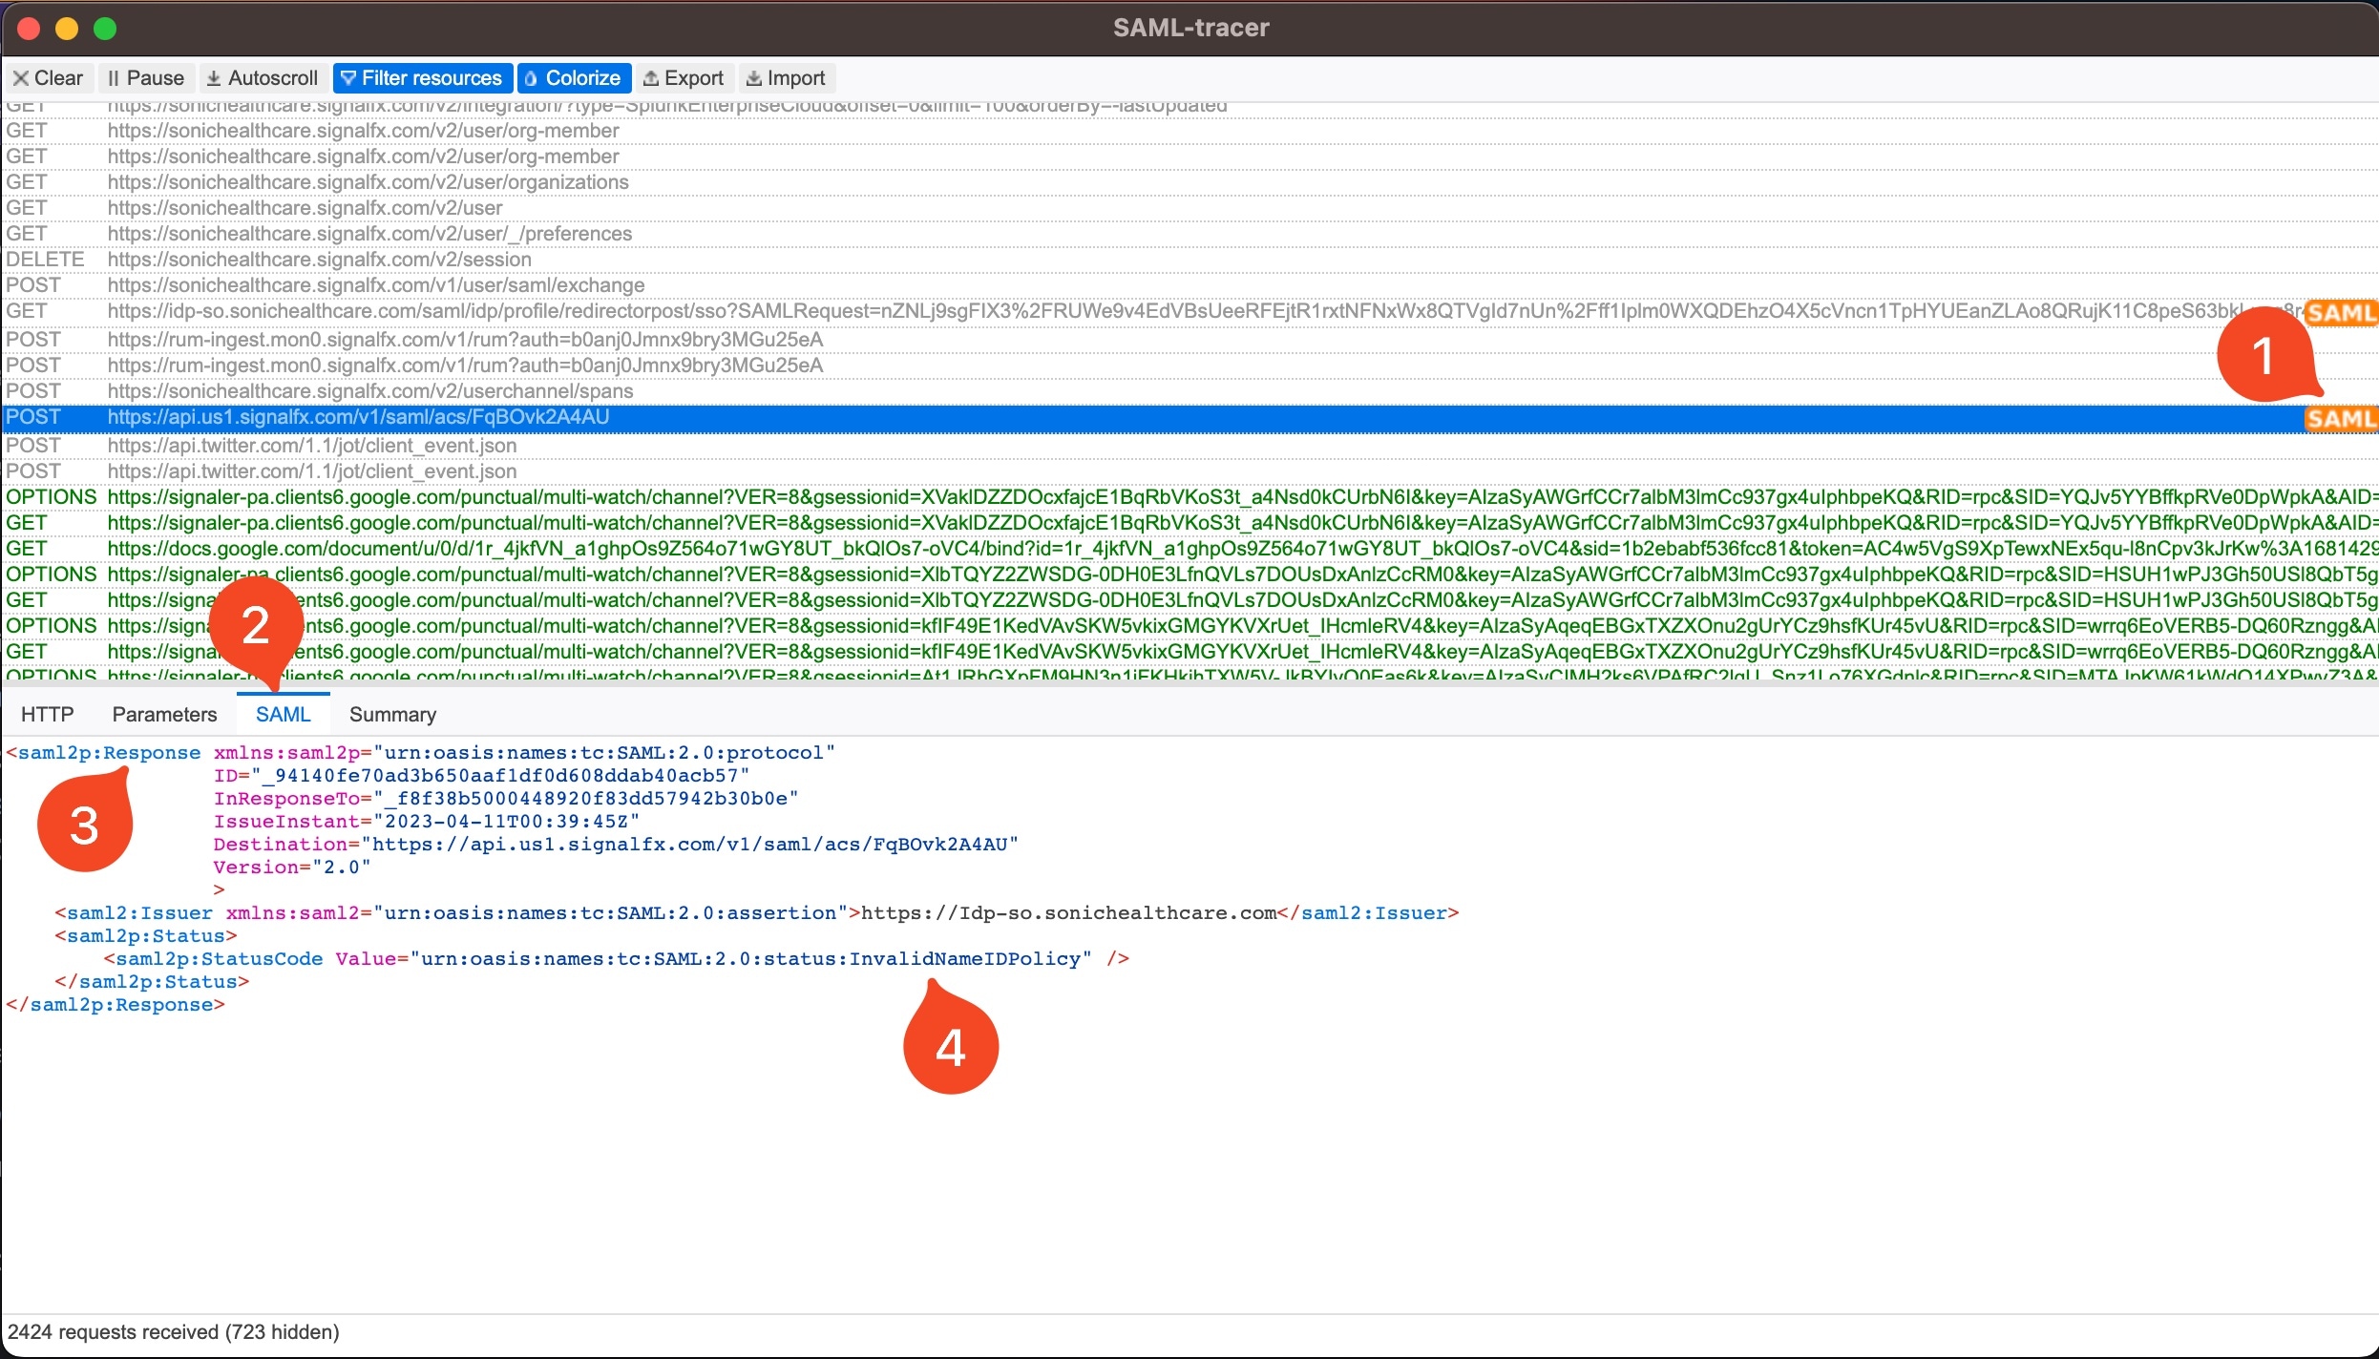Select the GET /v2/user request row

[x=1189, y=208]
